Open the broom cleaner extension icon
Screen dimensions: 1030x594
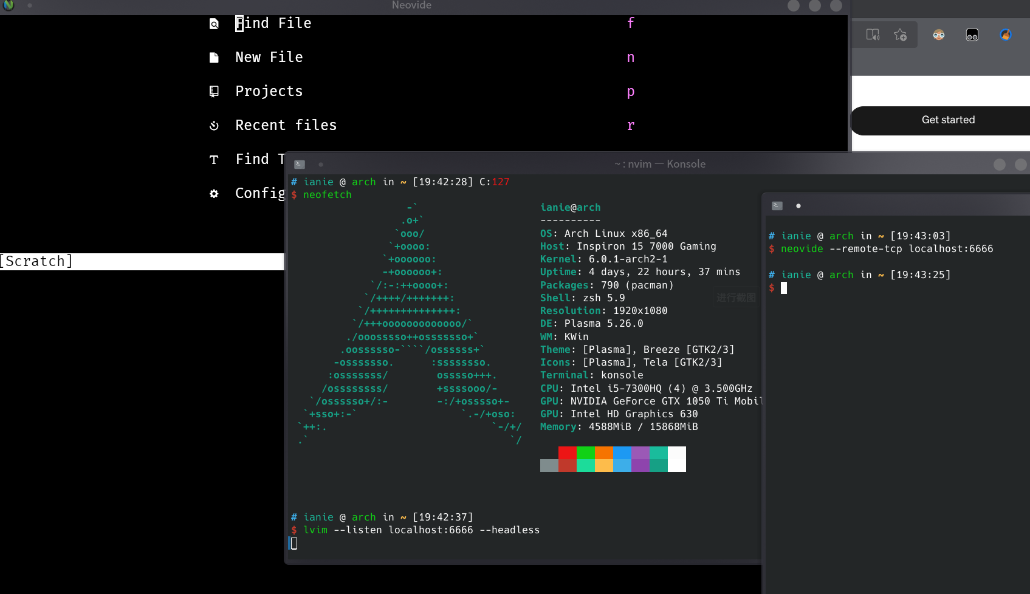click(x=1006, y=35)
